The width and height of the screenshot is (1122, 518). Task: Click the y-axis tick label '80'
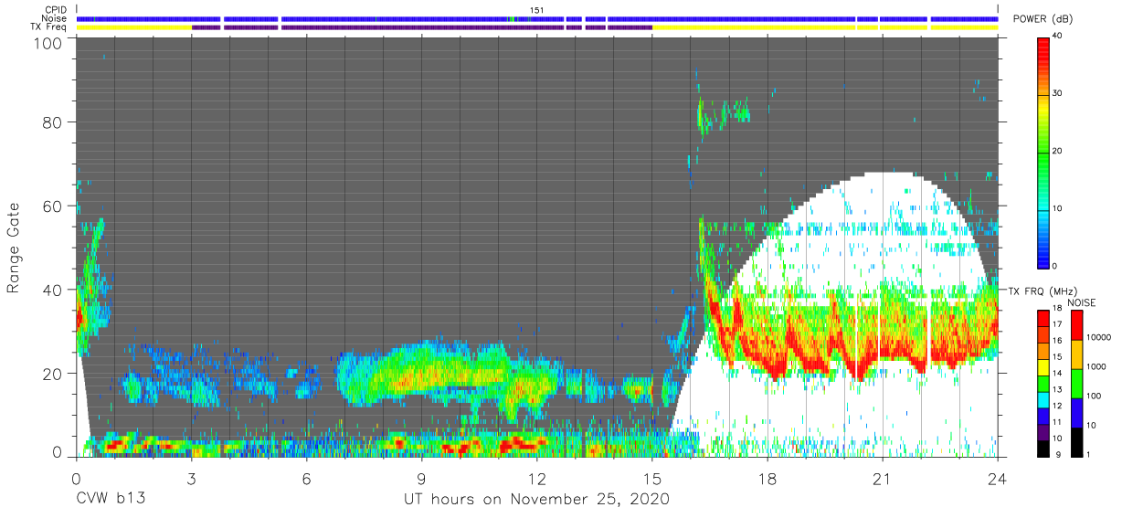pyautogui.click(x=52, y=122)
